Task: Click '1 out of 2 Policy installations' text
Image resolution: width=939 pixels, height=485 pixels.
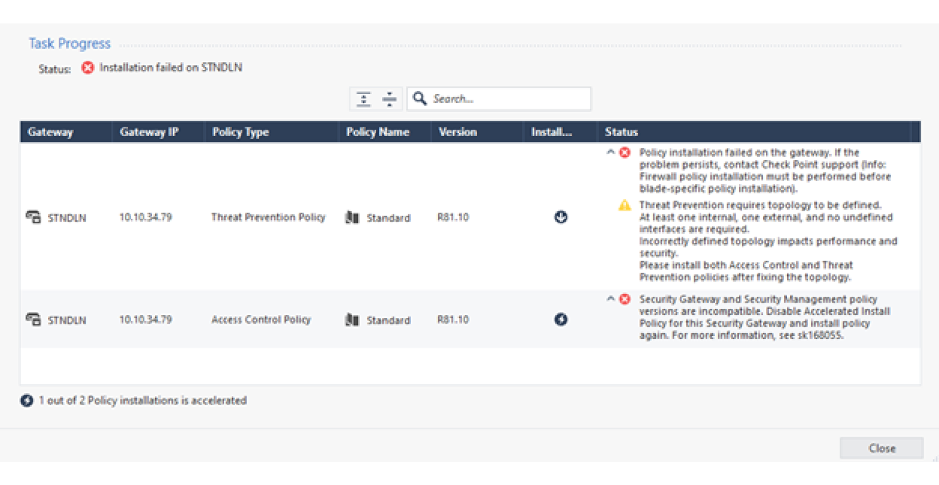Action: coord(143,401)
